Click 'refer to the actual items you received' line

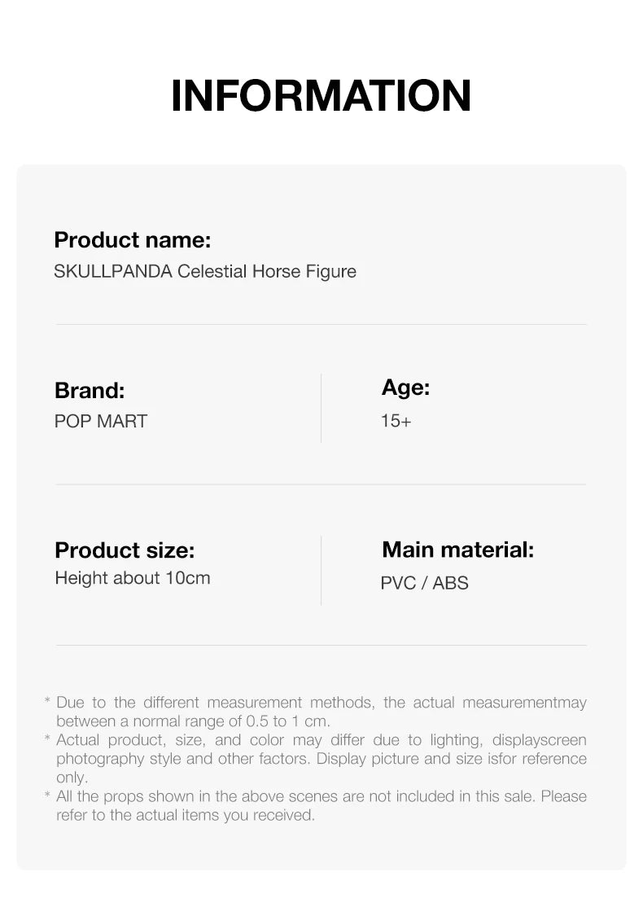click(x=185, y=815)
